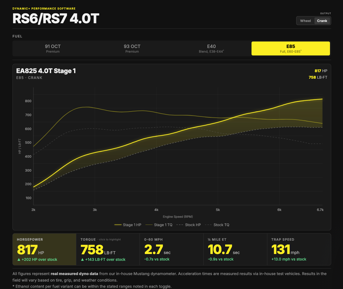Screen dimensions: 343x289
Task: Click the 800 y-axis label
Action: [x=28, y=101]
